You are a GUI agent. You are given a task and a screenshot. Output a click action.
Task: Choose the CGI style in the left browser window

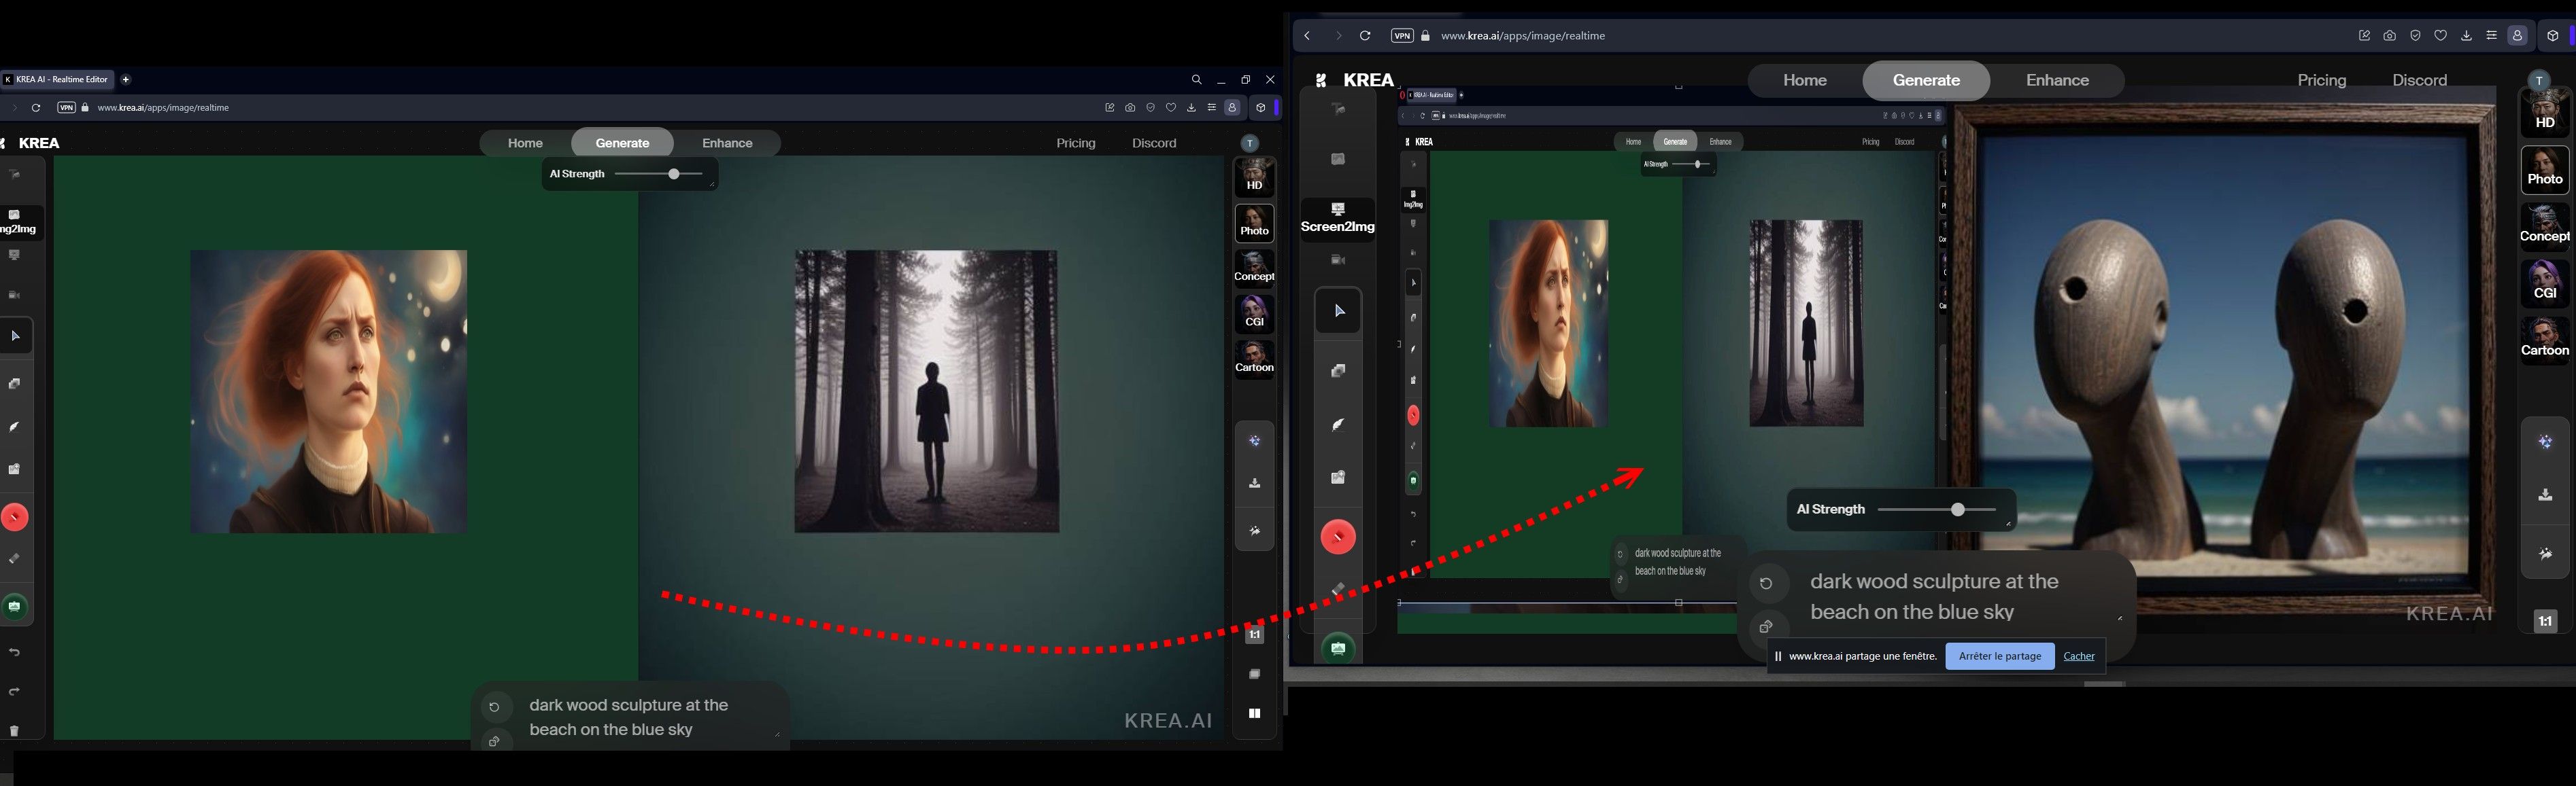coord(1254,314)
